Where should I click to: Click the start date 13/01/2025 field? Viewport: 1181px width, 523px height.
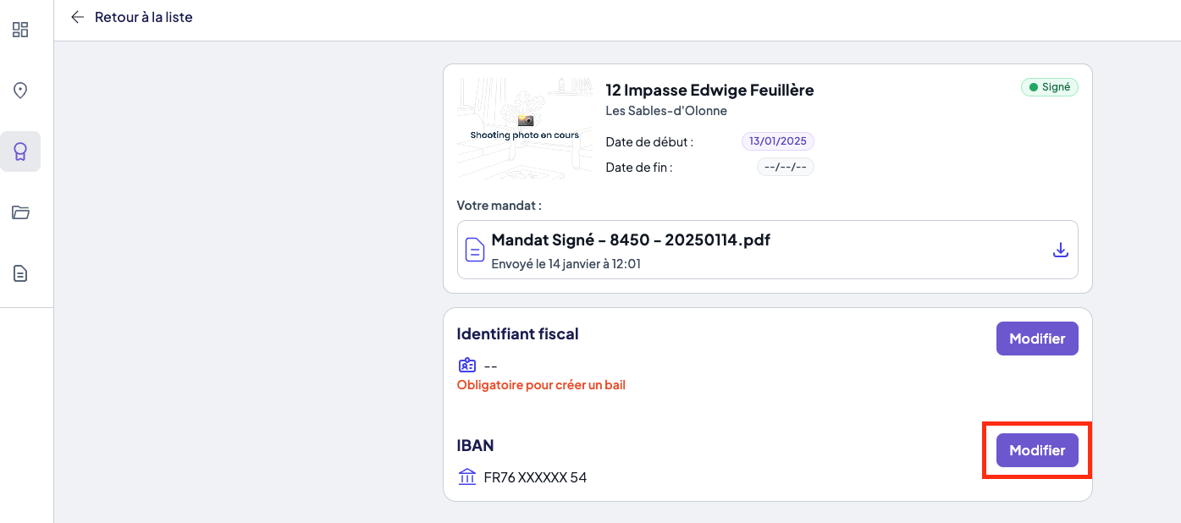click(778, 141)
